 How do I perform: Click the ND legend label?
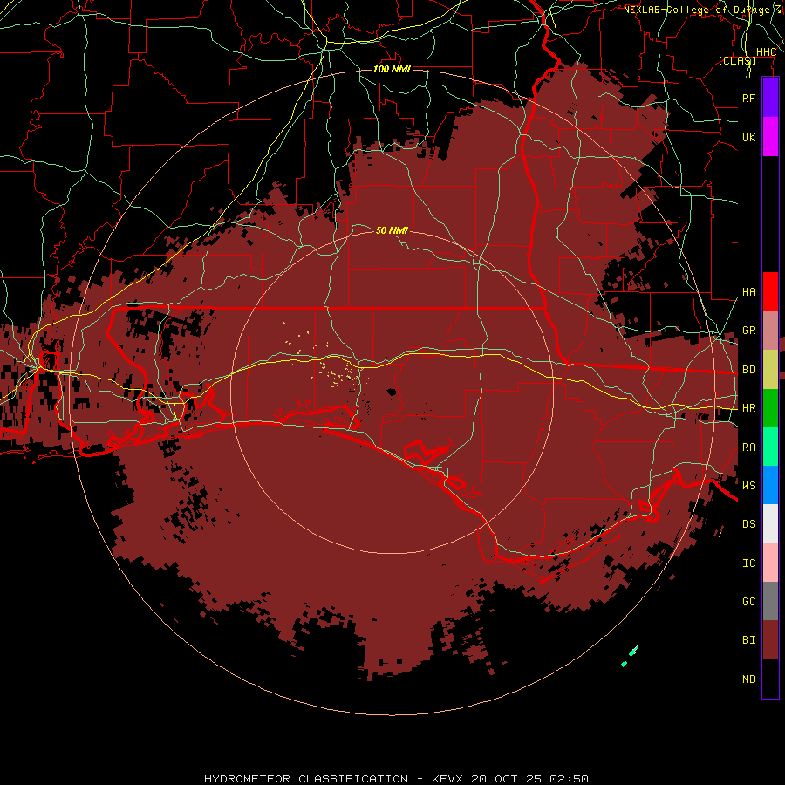click(748, 679)
